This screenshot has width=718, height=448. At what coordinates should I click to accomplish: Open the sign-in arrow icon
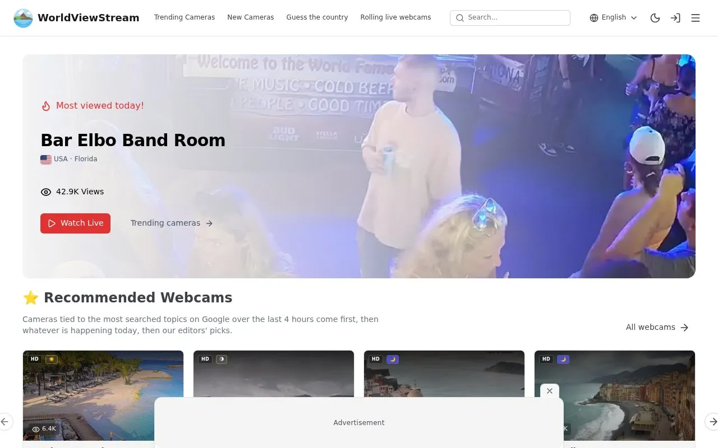coord(675,18)
